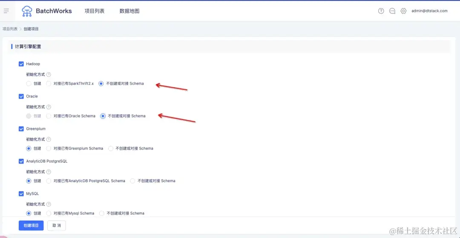Go to 项目列表 in breadcrumb
Screen dimensions: 460x238
(x=10, y=29)
